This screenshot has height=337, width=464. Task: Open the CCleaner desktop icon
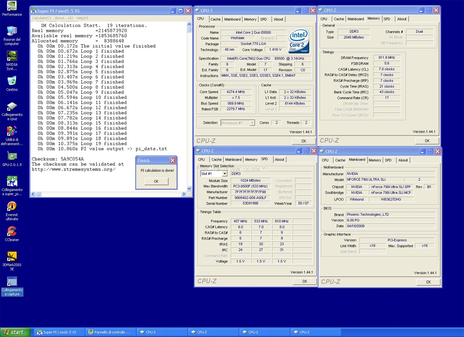point(12,234)
